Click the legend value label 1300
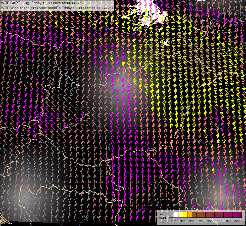 tap(228, 221)
